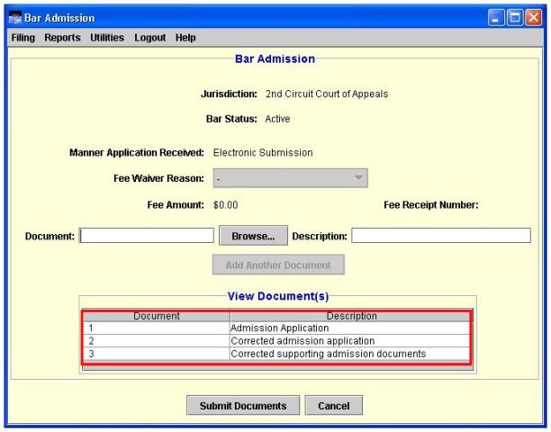Click the Document column header
The image size is (551, 432).
[157, 316]
